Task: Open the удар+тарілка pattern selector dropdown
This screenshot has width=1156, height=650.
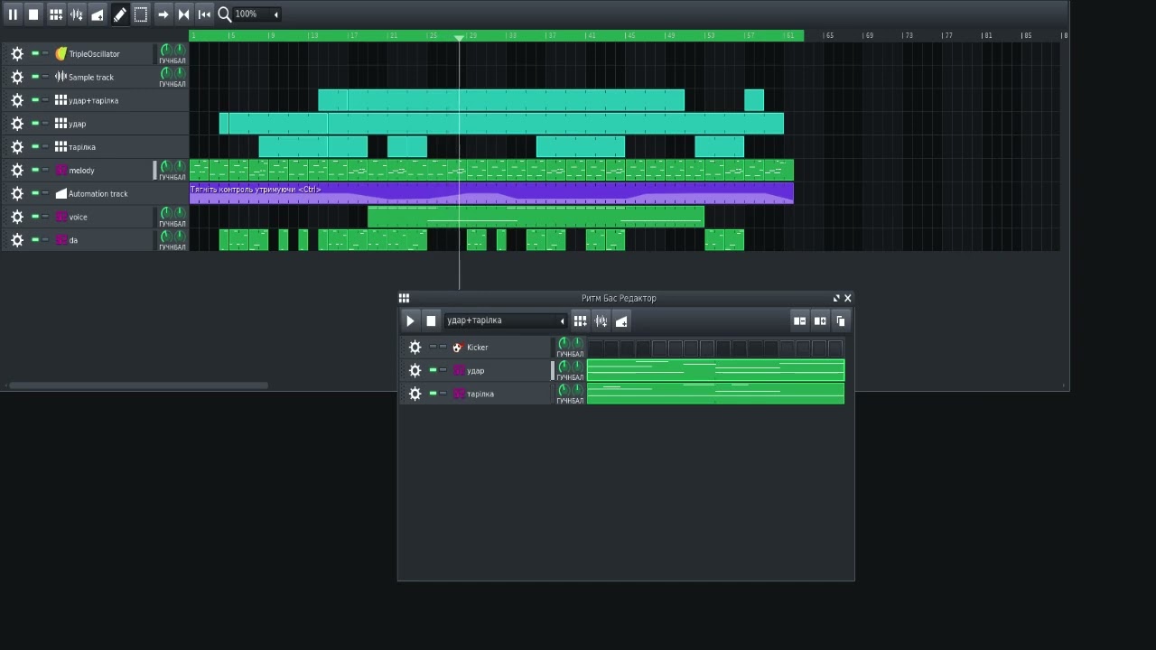Action: [506, 320]
